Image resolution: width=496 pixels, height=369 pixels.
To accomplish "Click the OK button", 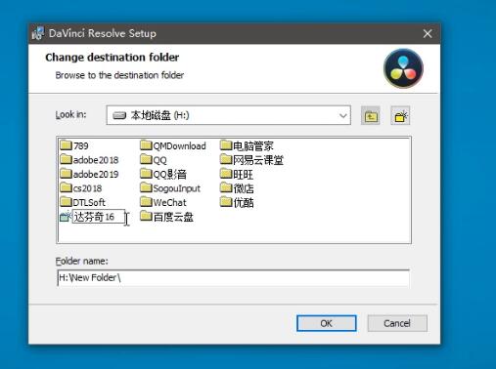I will pyautogui.click(x=326, y=323).
